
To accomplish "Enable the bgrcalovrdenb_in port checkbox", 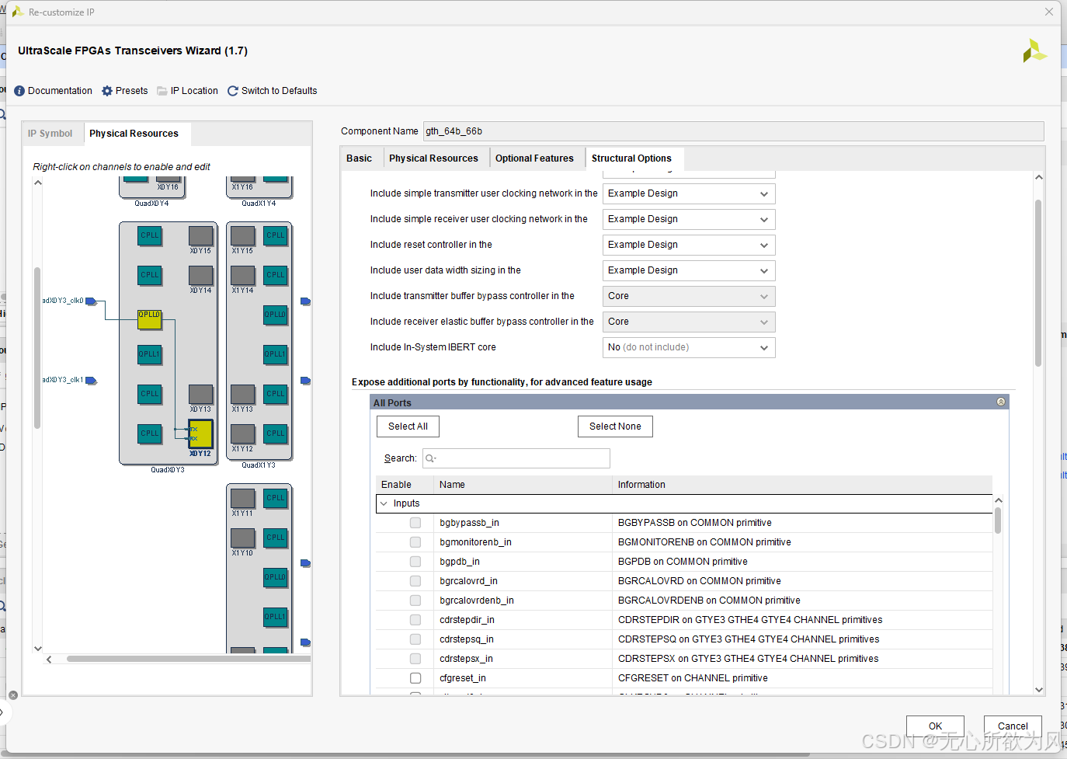I will tap(415, 601).
